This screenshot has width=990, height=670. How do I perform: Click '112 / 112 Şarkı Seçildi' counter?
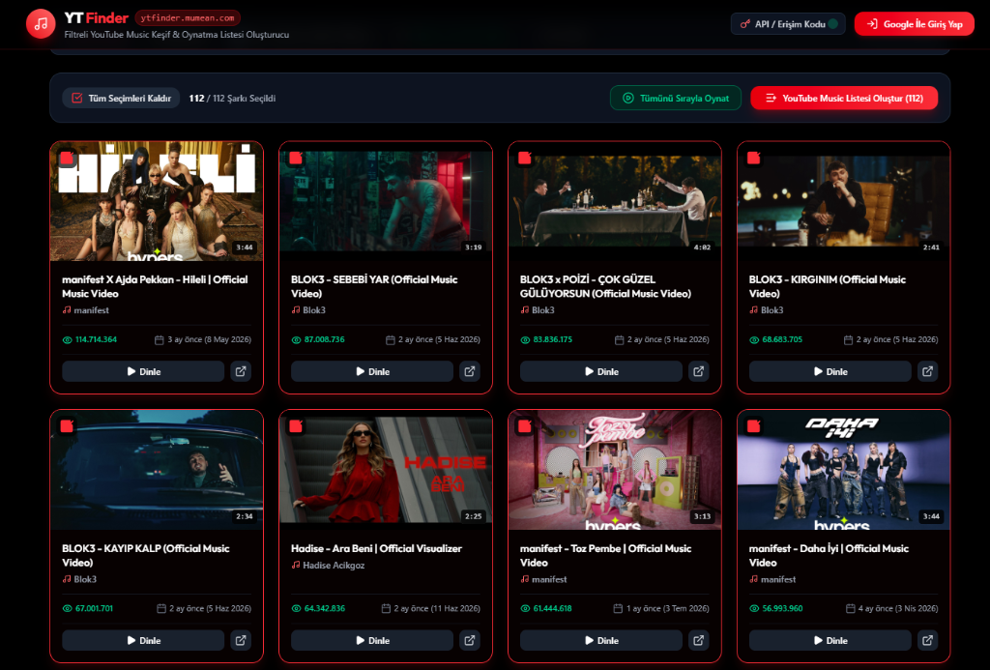pyautogui.click(x=232, y=98)
